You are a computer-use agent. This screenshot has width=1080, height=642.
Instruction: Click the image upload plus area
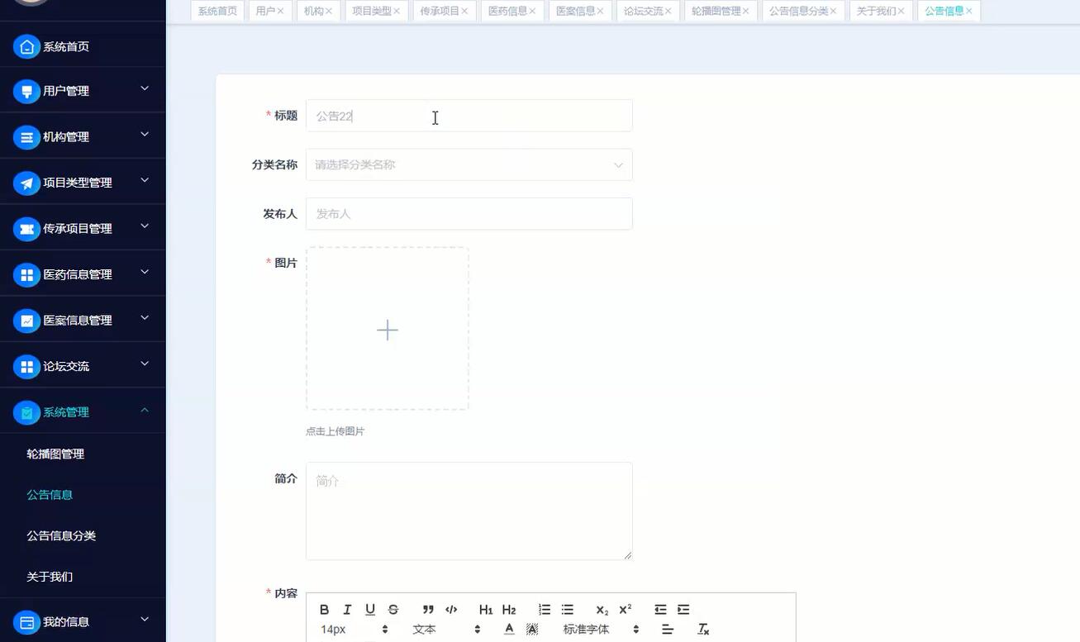[387, 329]
